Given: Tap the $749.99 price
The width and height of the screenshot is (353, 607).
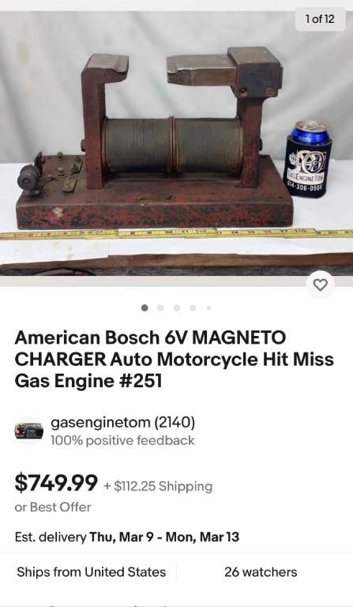Looking at the screenshot, I should (x=56, y=483).
